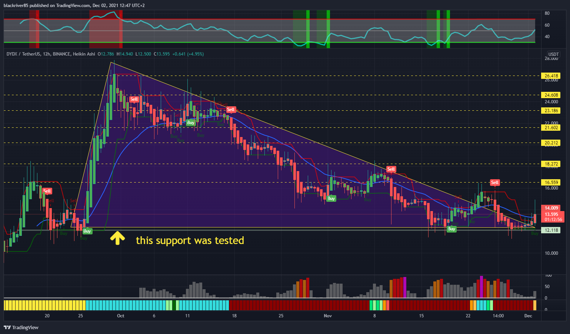The height and width of the screenshot is (334, 570).
Task: Click the Oct label on time axis
Action: [120, 316]
